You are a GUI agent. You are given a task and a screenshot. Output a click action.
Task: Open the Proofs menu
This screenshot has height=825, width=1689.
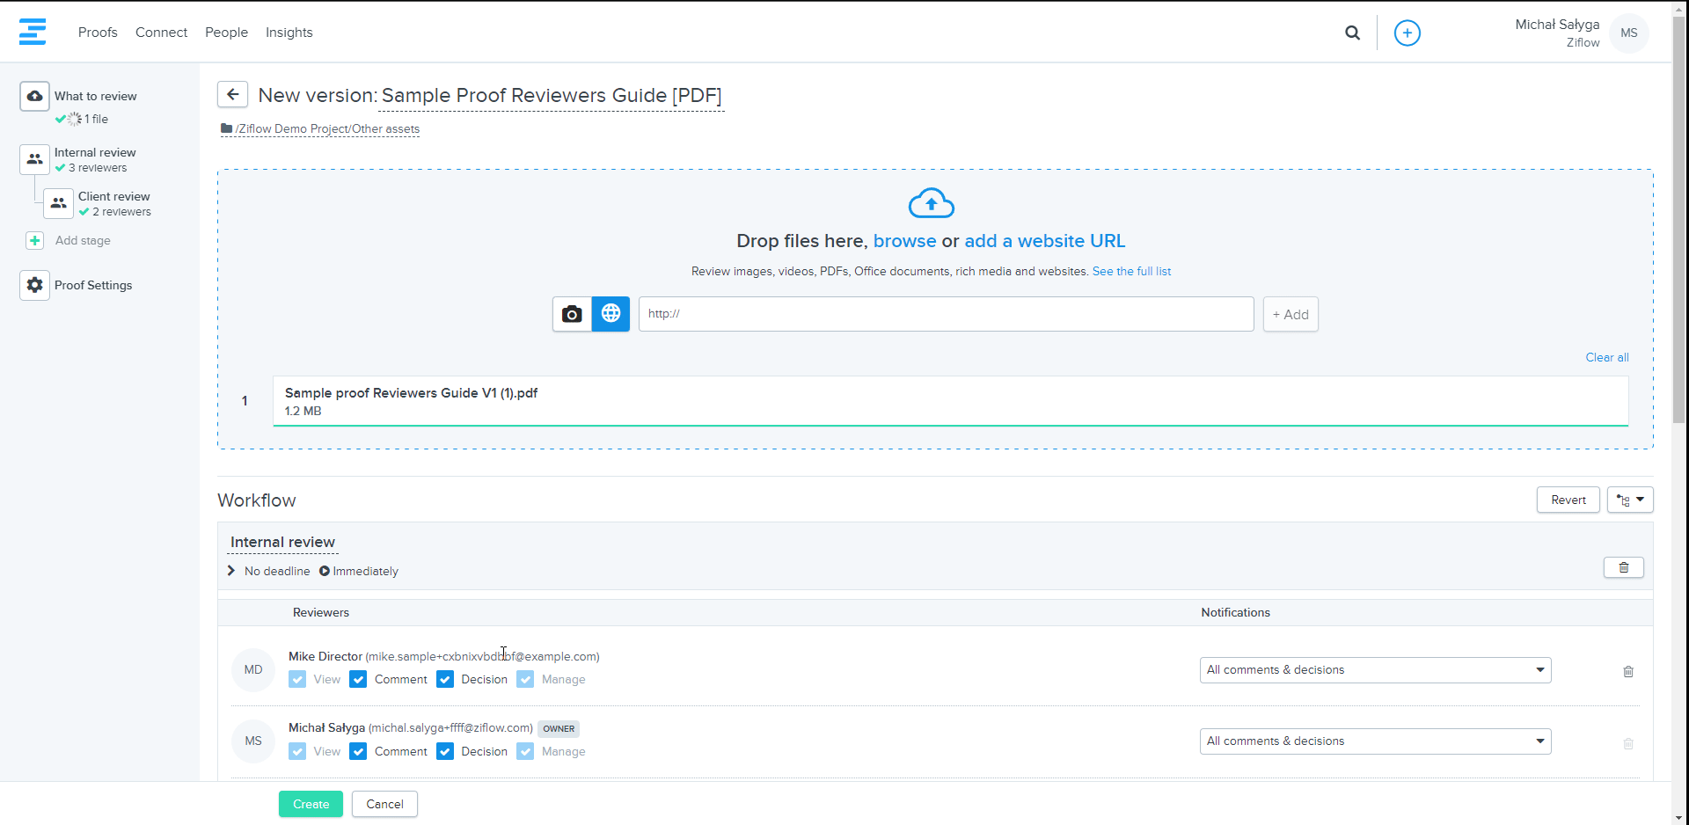(x=98, y=33)
